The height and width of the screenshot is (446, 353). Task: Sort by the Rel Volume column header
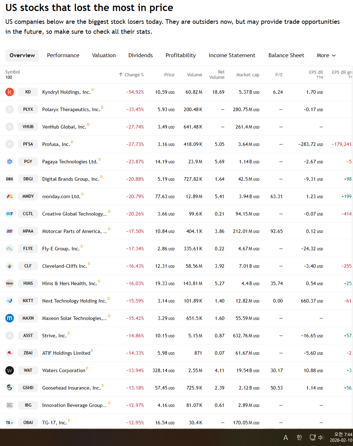coord(217,75)
